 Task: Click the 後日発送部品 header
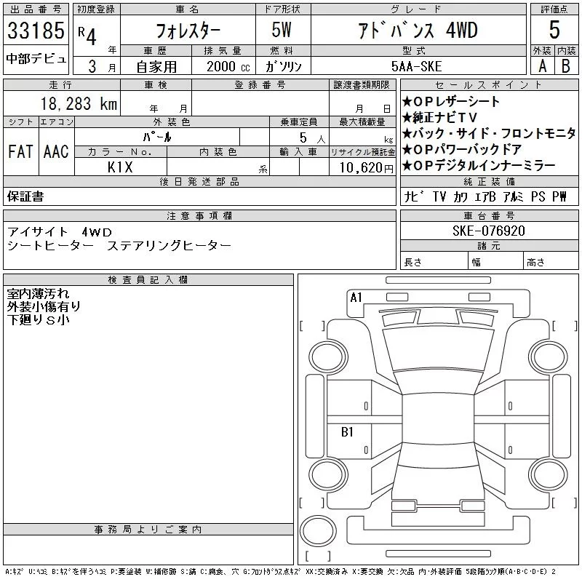pos(199,181)
